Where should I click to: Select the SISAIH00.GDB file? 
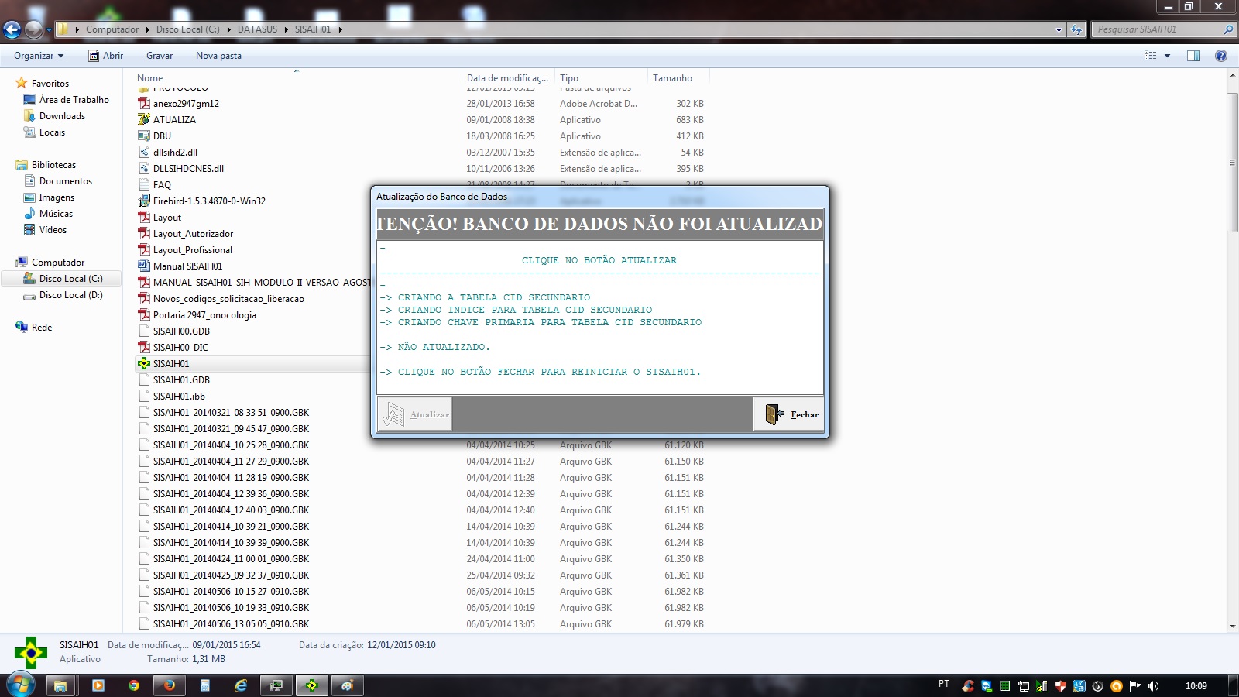pyautogui.click(x=181, y=331)
